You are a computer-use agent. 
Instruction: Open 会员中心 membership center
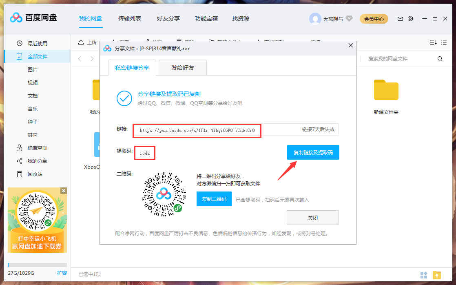tap(374, 18)
